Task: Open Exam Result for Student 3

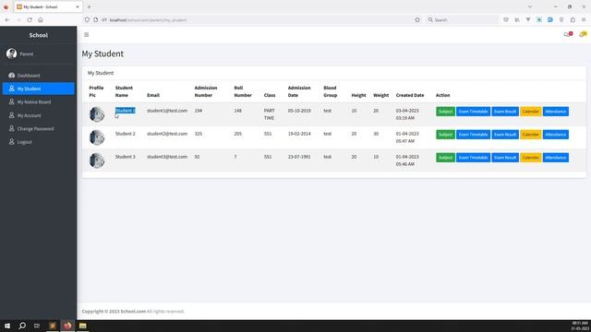Action: click(x=505, y=158)
